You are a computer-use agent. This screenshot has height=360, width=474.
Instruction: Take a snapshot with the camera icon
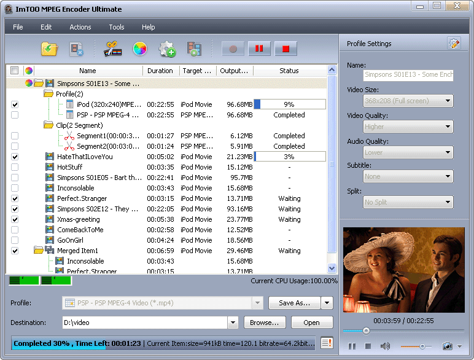point(448,346)
